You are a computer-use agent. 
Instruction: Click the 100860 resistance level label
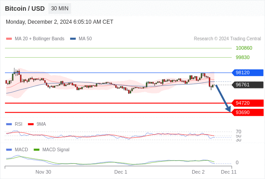click(x=244, y=48)
